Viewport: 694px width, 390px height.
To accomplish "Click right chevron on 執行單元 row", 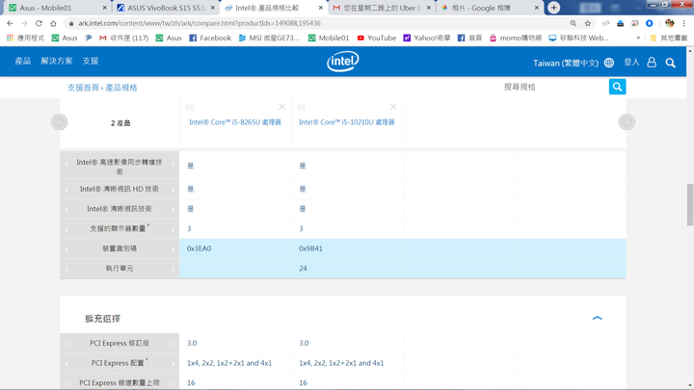I will click(173, 269).
